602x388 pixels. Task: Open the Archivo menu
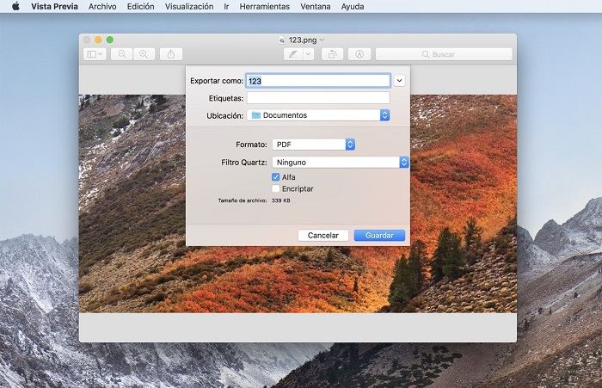tap(102, 6)
